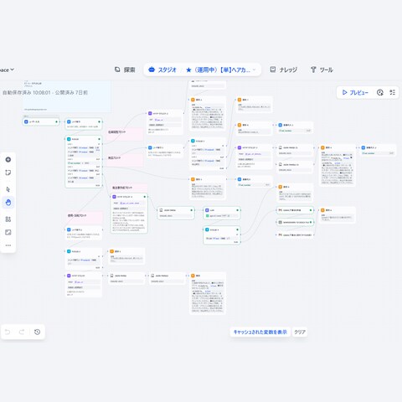Switch to the 探索 tab
402x402 pixels.
(125, 70)
